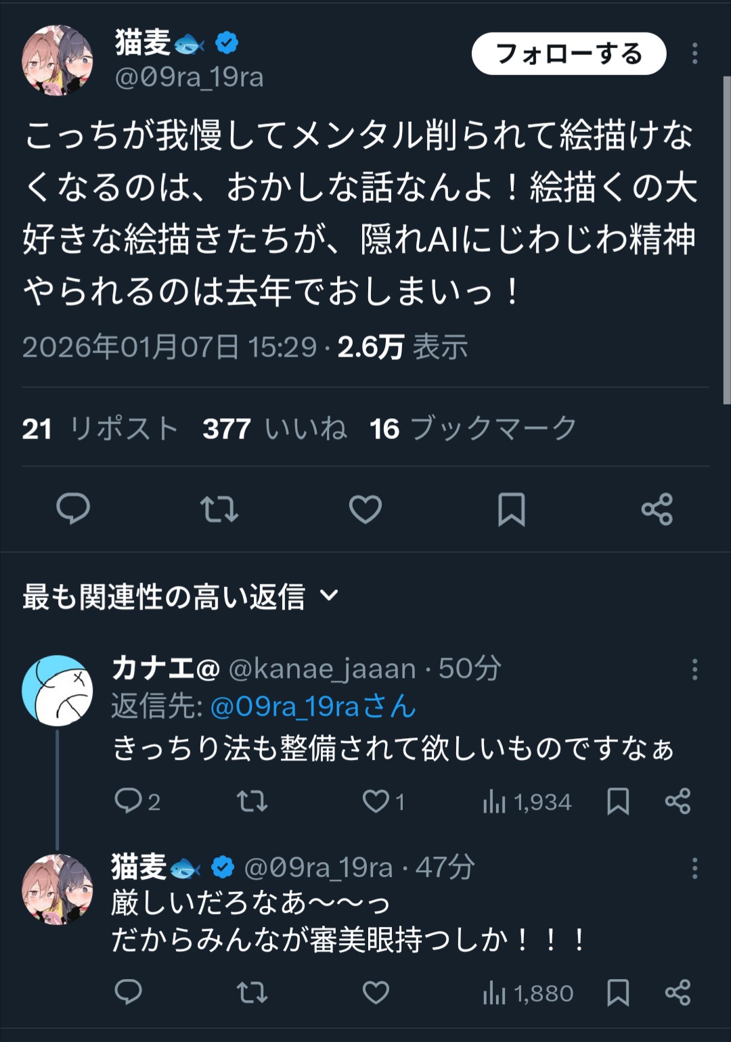Reply to カナエ@'s comment

129,802
